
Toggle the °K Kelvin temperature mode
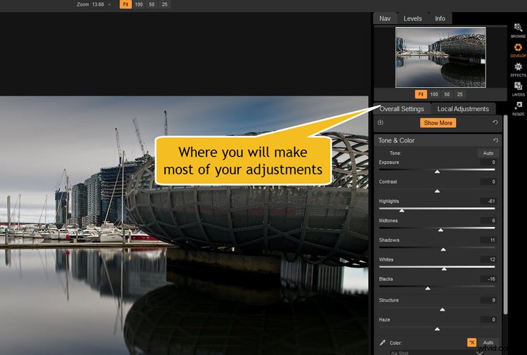(472, 342)
